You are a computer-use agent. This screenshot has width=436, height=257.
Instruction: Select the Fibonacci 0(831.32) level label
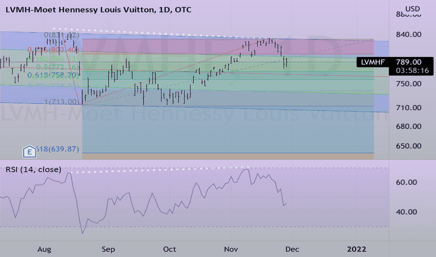coord(62,35)
